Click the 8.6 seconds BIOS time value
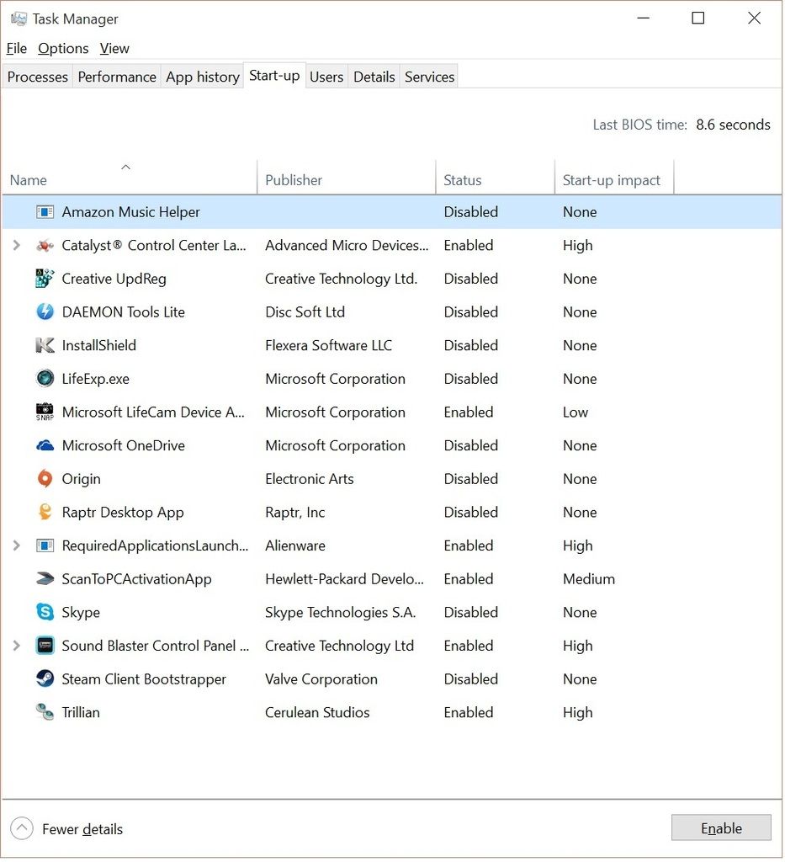Image resolution: width=785 pixels, height=862 pixels. click(x=734, y=125)
